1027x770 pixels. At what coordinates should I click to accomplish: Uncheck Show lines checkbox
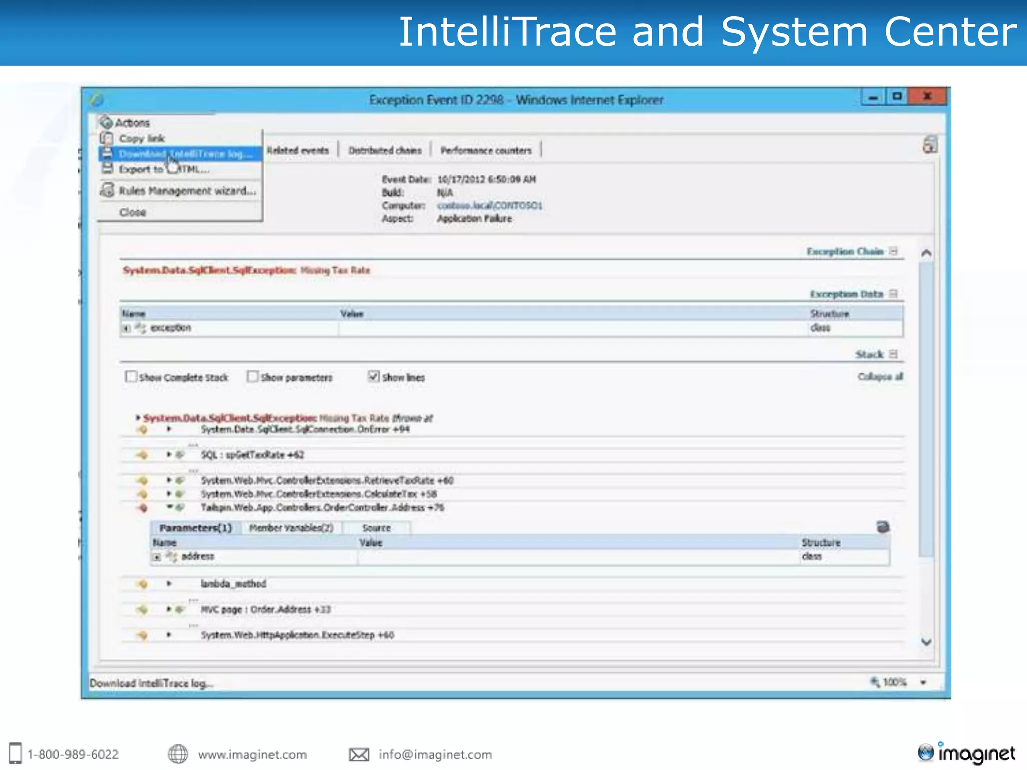374,376
